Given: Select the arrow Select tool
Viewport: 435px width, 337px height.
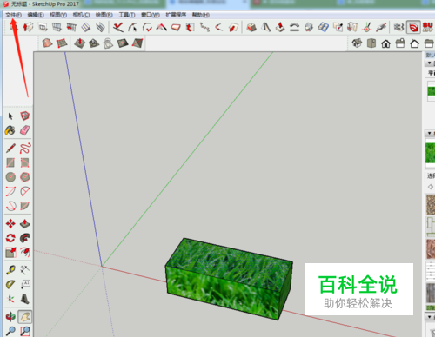Looking at the screenshot, I should pyautogui.click(x=10, y=116).
